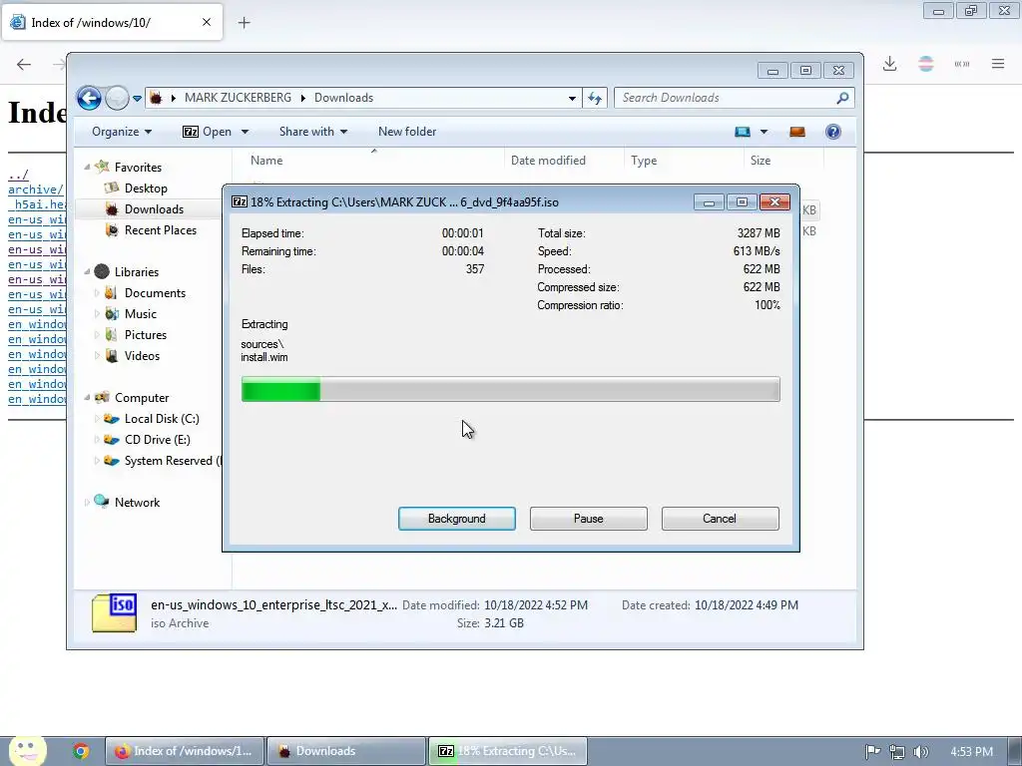Screen dimensions: 1022x766
Task: Collapse the Libraries group
Action: [87, 272]
